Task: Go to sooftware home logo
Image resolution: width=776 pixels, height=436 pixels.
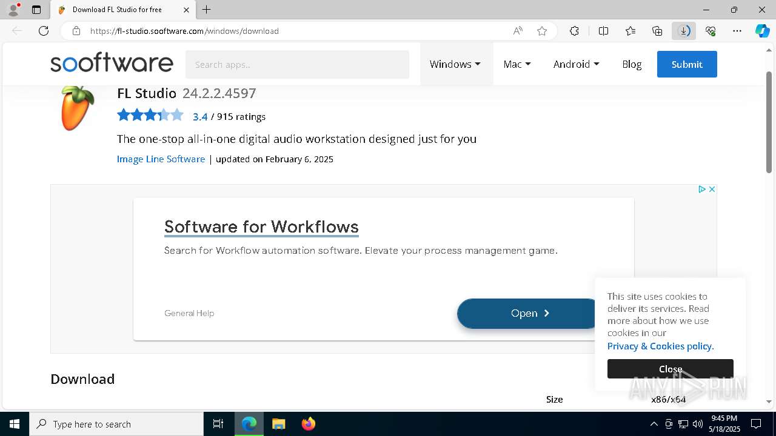Action: point(112,64)
